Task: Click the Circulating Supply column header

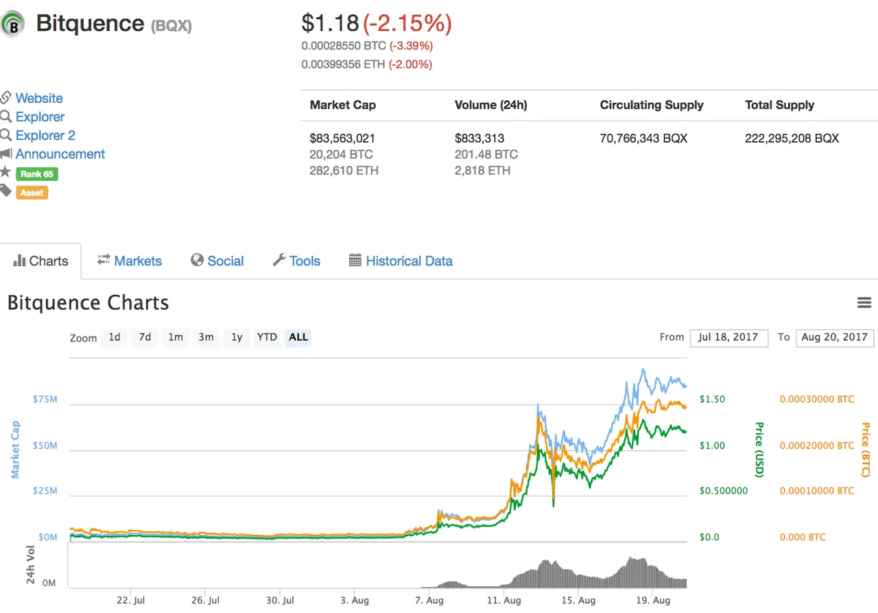Action: (652, 105)
